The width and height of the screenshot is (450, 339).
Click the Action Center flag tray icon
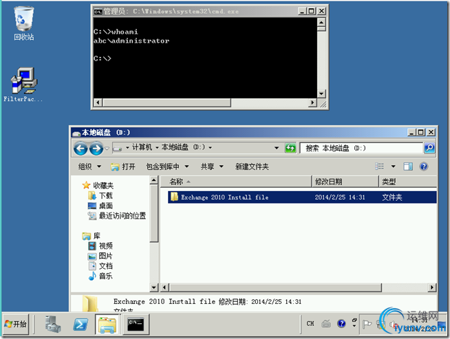coord(367,325)
